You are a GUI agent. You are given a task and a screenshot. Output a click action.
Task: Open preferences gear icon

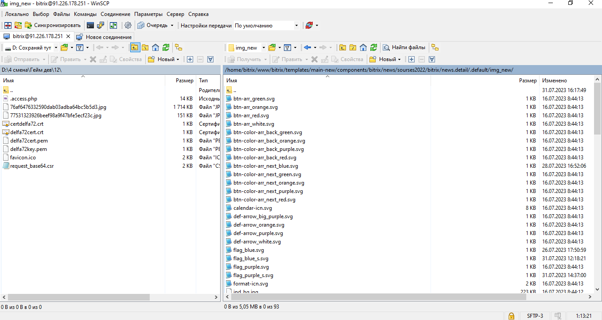pyautogui.click(x=128, y=25)
